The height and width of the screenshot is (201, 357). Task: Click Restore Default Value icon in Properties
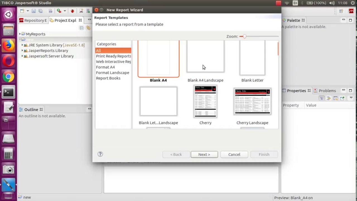click(x=335, y=98)
